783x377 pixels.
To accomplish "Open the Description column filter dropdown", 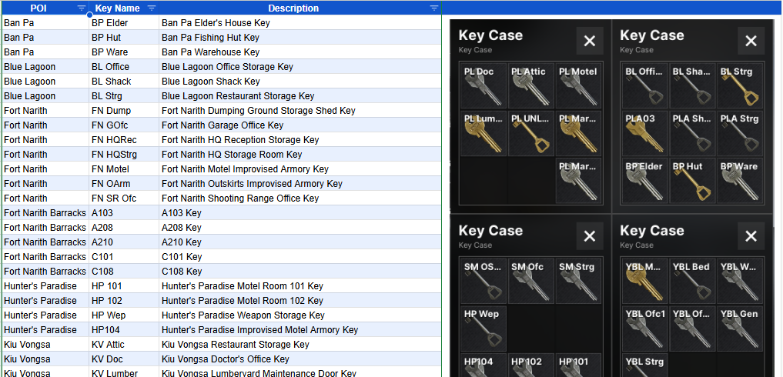I will point(434,8).
